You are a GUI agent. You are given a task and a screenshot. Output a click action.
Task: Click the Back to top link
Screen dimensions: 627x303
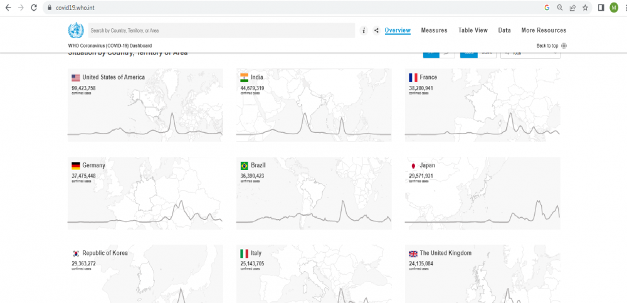[547, 46]
